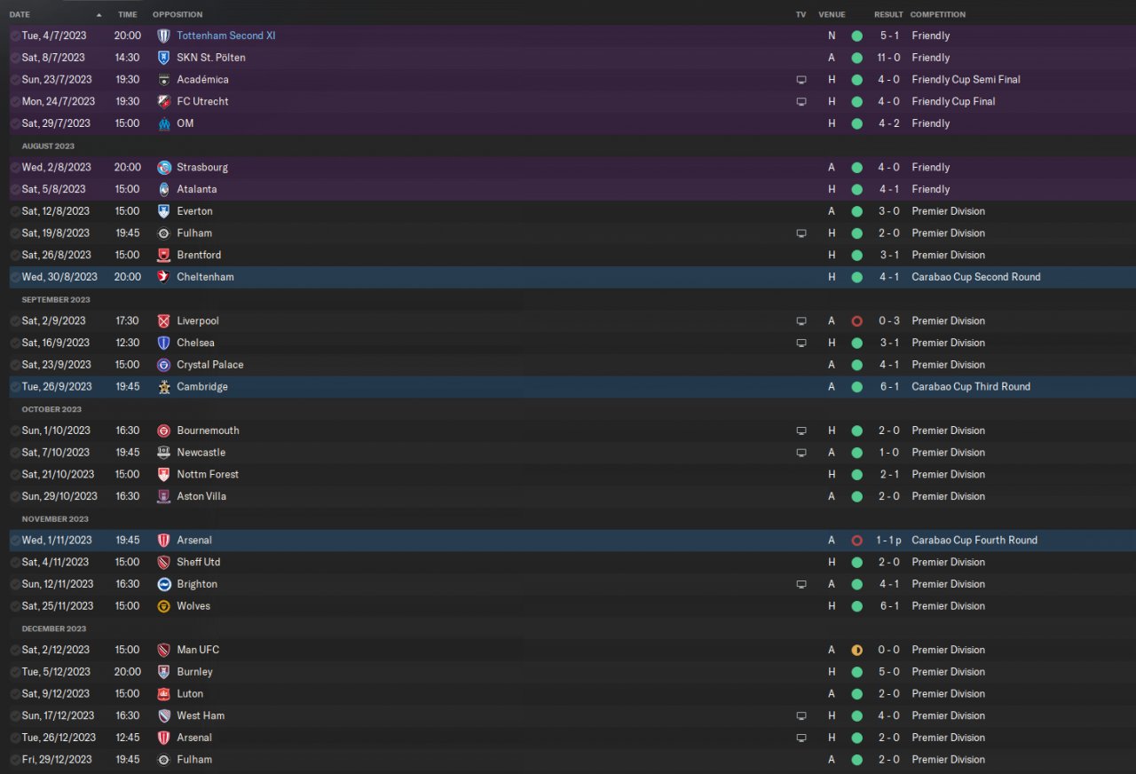This screenshot has height=774, width=1136.
Task: Open the Tottenham Second XI team link
Action: point(228,36)
